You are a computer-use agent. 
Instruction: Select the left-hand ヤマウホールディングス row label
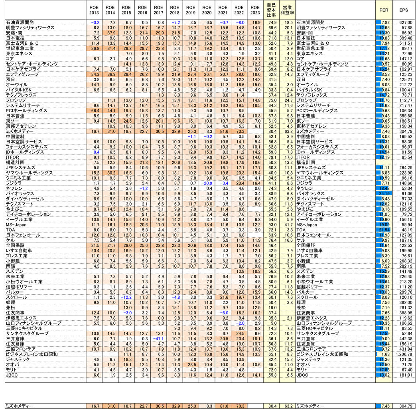30,173
